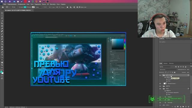This screenshot has height=108, width=192.
Task: Collapse the ТЕКСТ group arrow
Action: coord(162,89)
